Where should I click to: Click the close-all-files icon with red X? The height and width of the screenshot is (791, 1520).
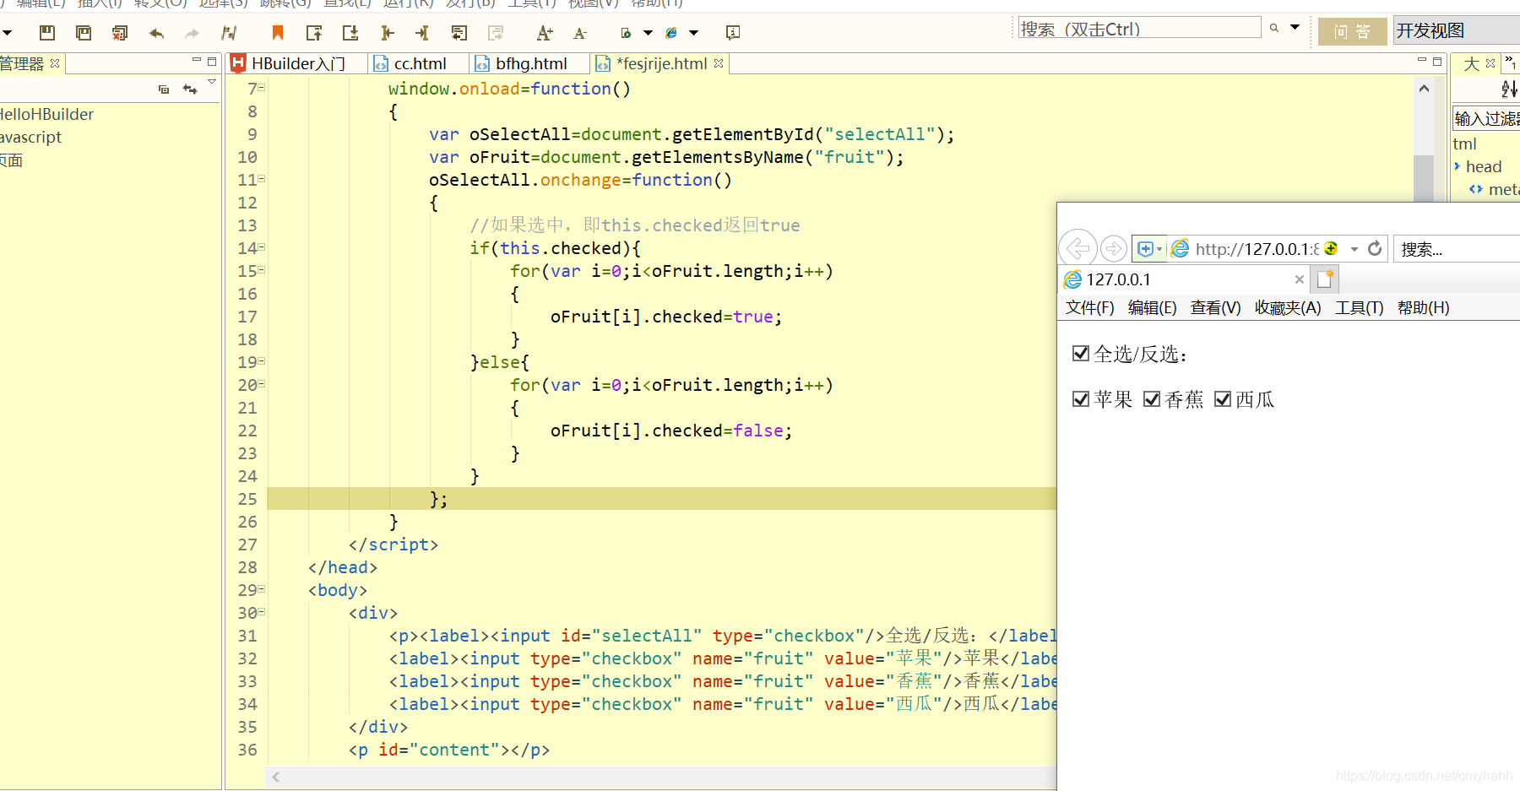pos(120,33)
